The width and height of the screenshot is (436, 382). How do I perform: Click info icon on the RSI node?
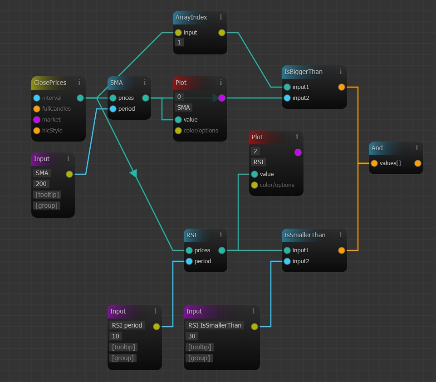click(221, 235)
